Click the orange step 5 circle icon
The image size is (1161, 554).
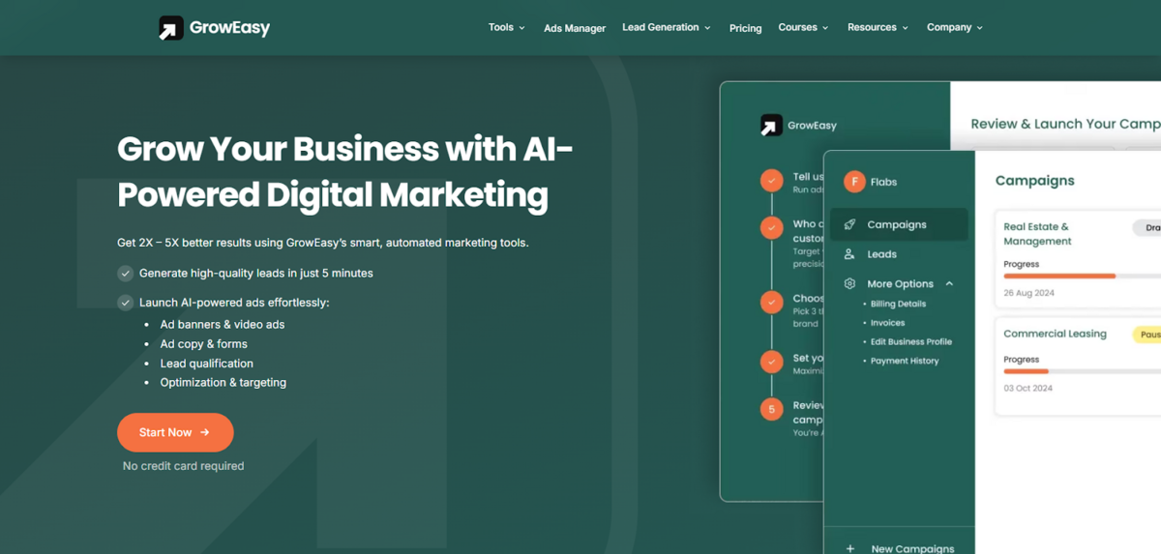pos(771,409)
